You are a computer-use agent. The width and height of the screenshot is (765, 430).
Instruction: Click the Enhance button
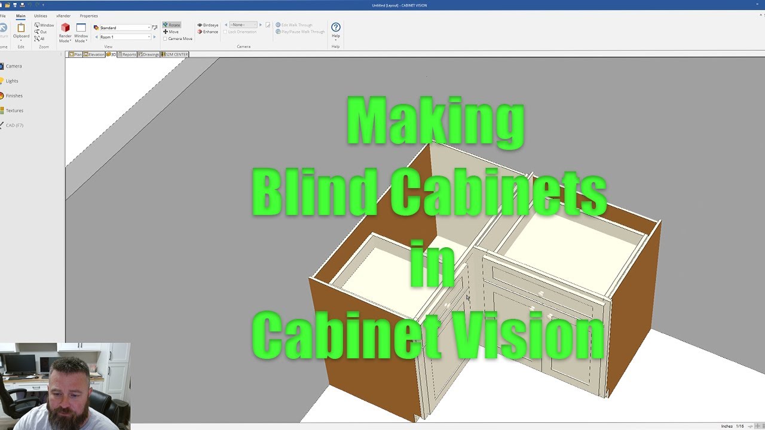[208, 32]
